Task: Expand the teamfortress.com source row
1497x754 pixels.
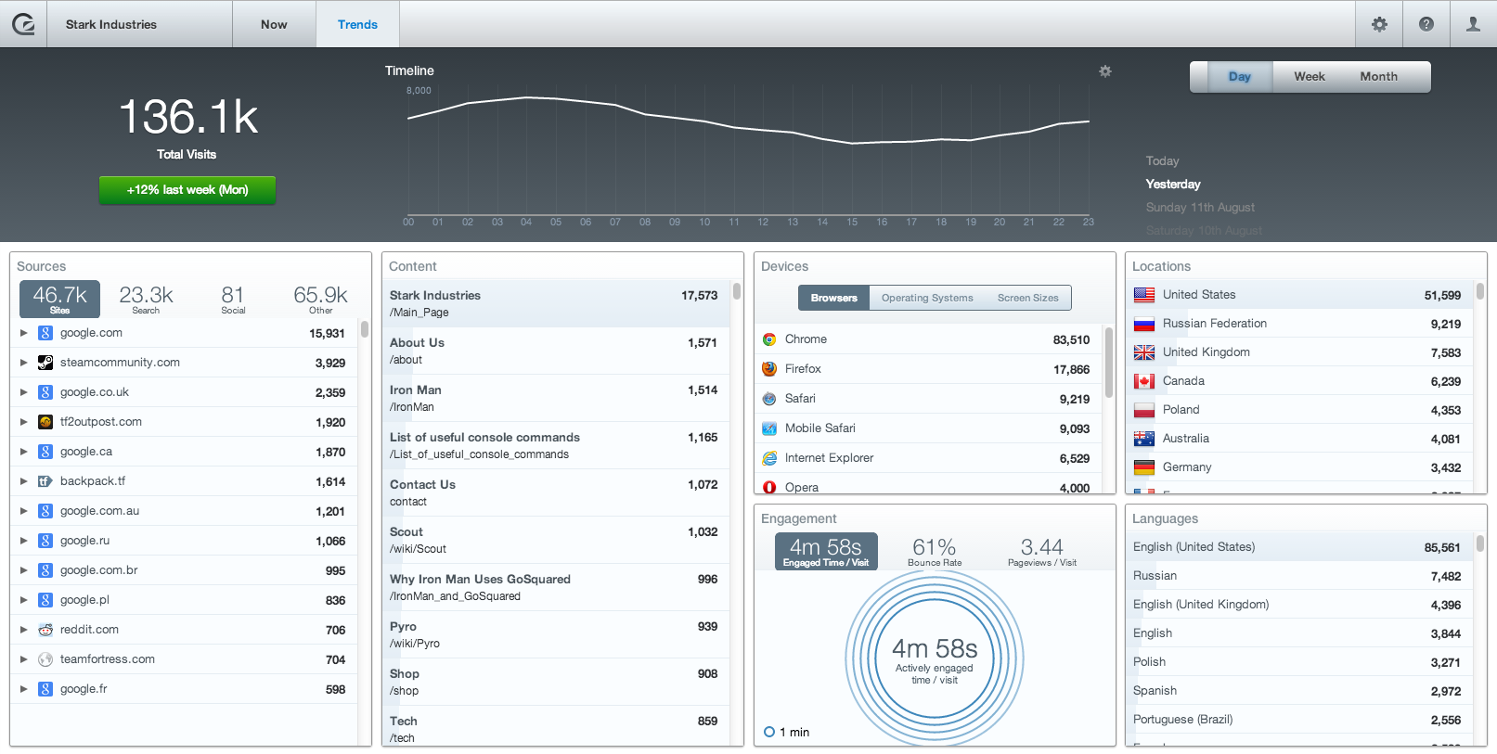Action: [x=24, y=659]
